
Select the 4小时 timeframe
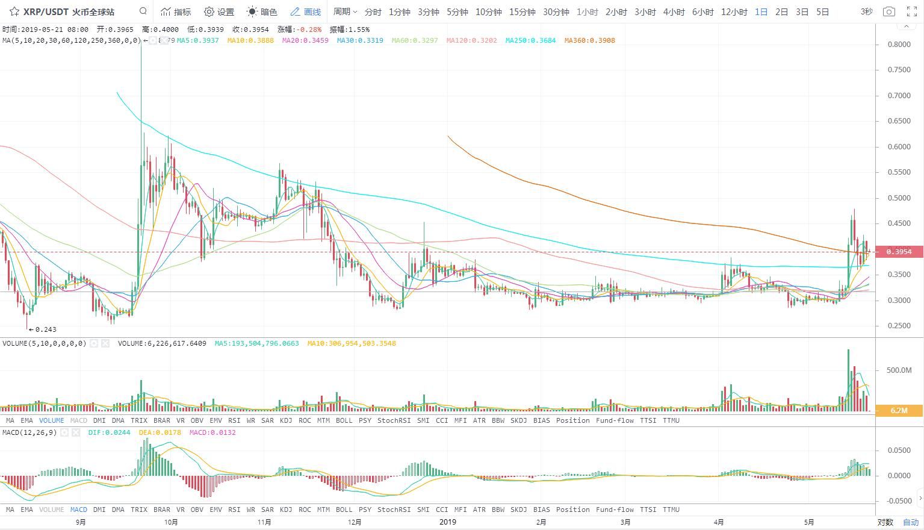[x=674, y=11]
